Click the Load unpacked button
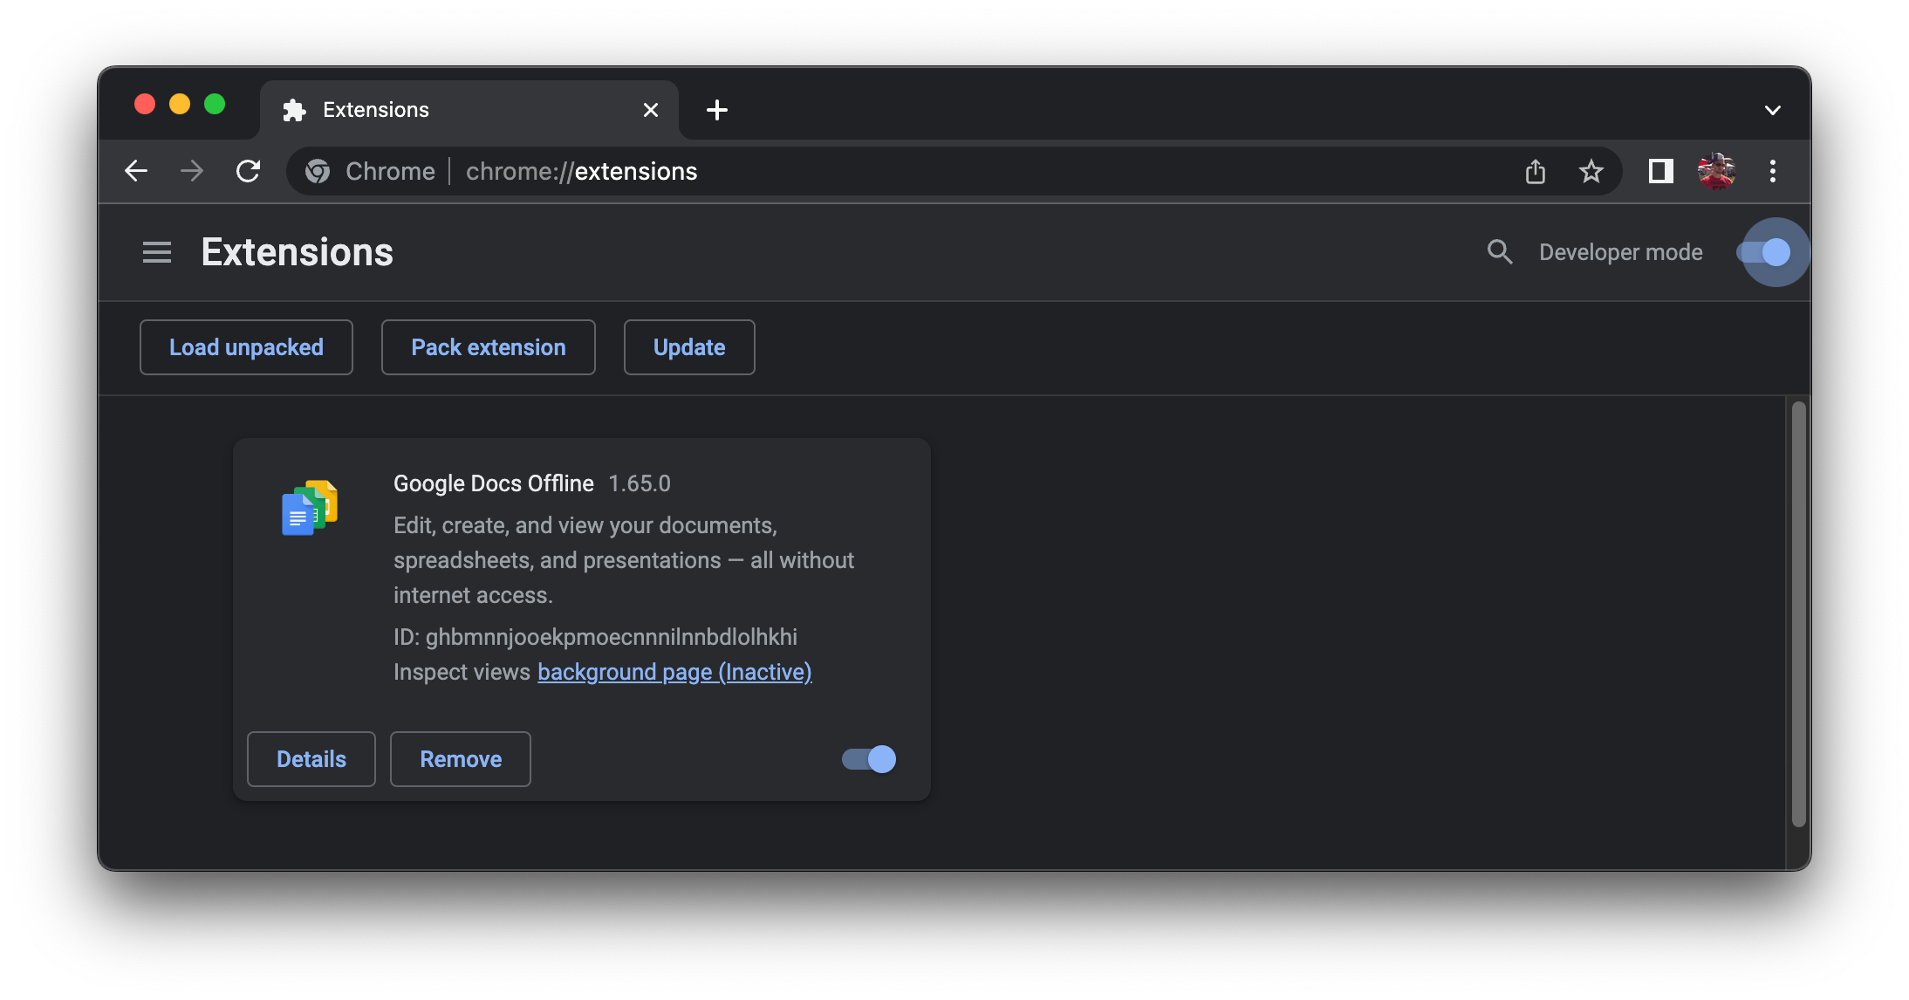The width and height of the screenshot is (1909, 1000). [x=246, y=347]
